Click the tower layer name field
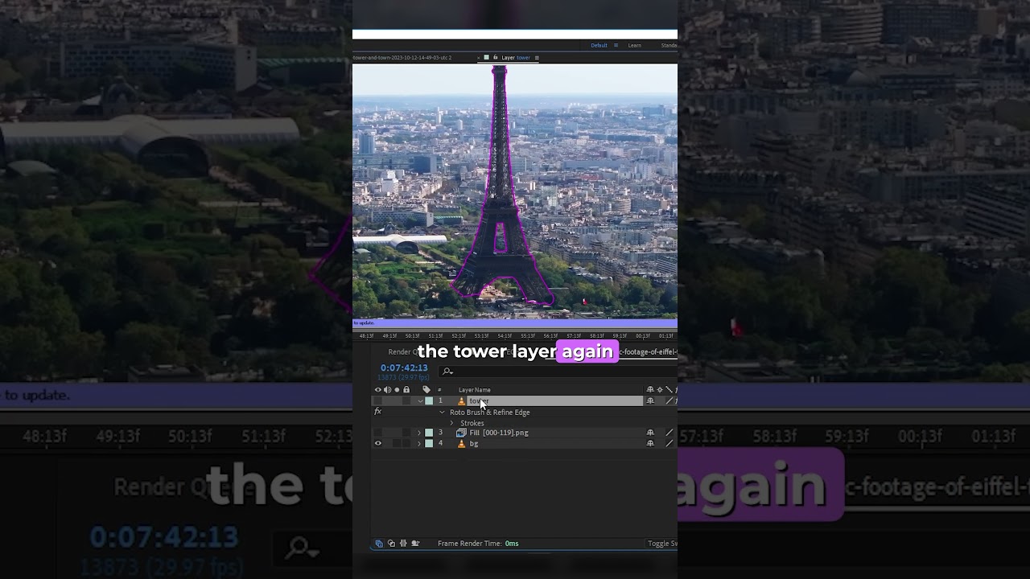This screenshot has height=579, width=1030. pyautogui.click(x=555, y=400)
